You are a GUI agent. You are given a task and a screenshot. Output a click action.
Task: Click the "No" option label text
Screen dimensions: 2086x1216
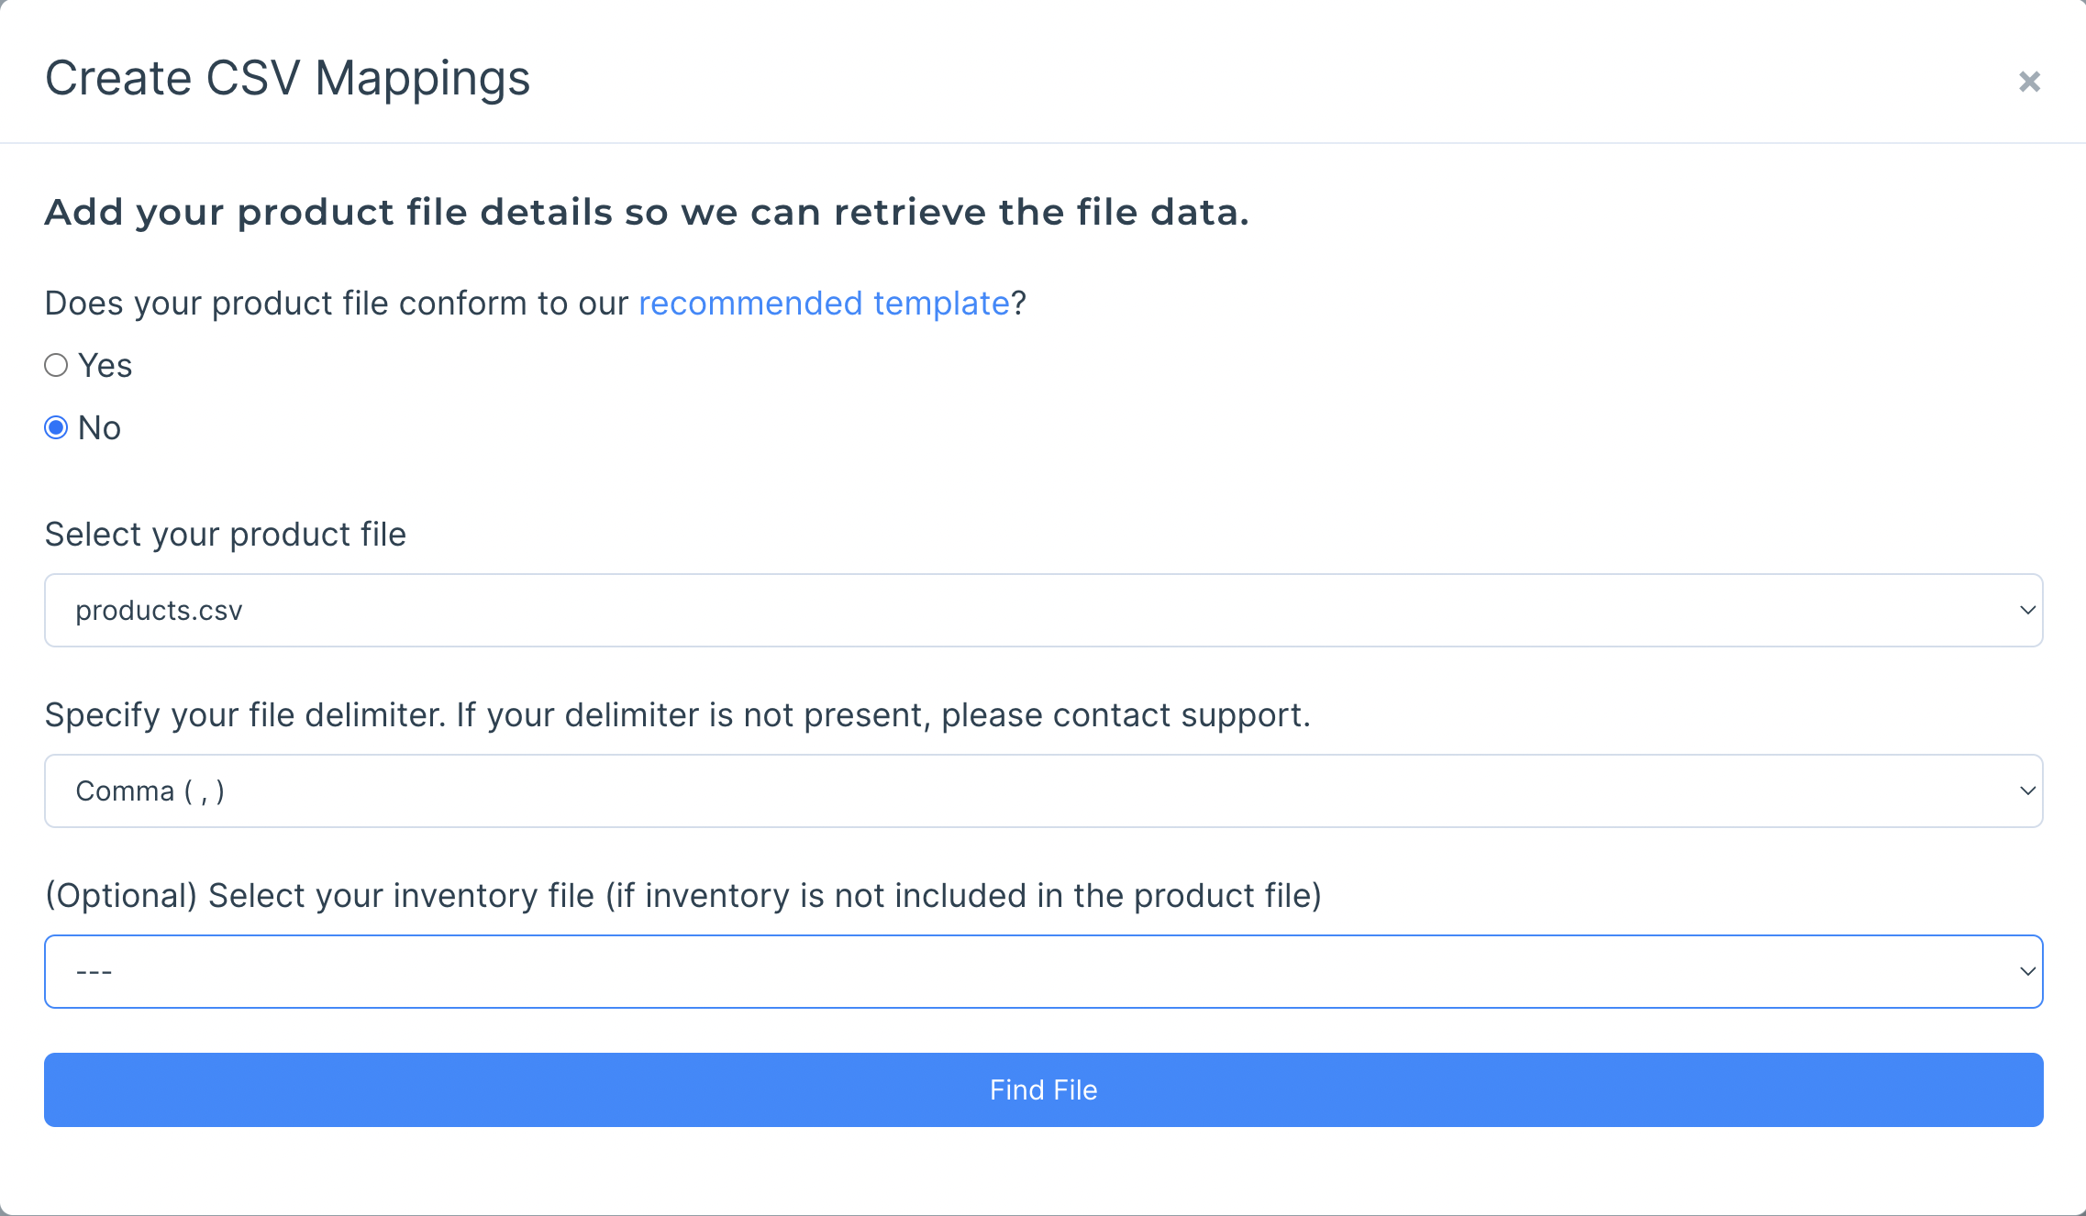point(99,427)
